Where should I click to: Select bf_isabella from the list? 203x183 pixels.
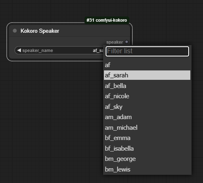147,149
